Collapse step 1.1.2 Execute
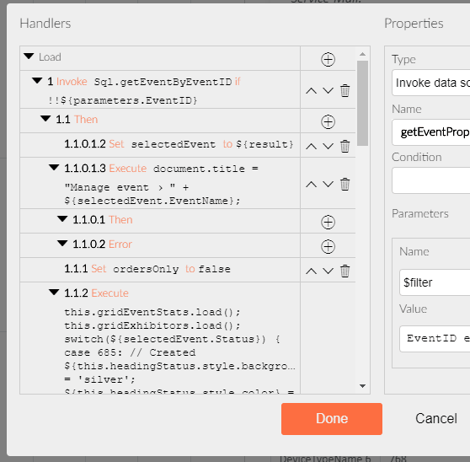 click(54, 293)
